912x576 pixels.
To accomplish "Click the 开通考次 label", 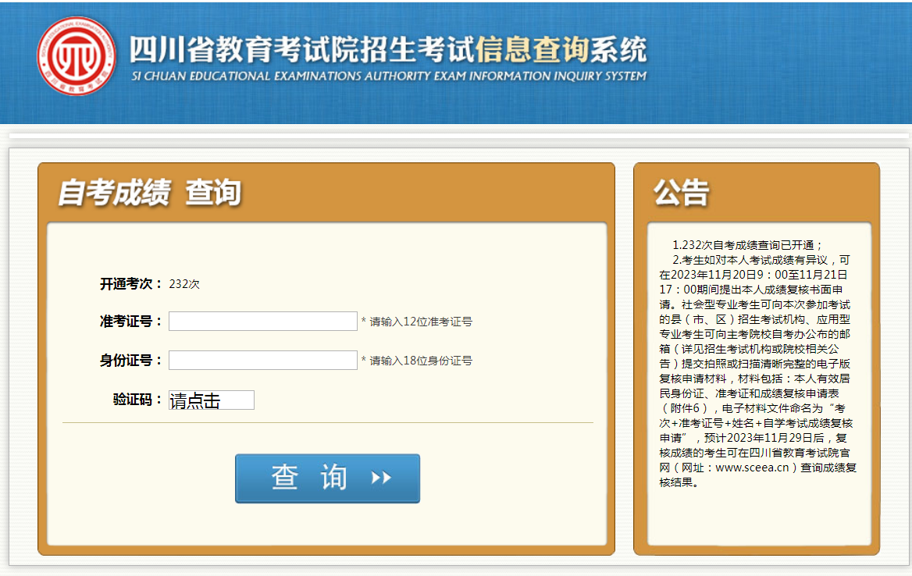I will point(130,284).
